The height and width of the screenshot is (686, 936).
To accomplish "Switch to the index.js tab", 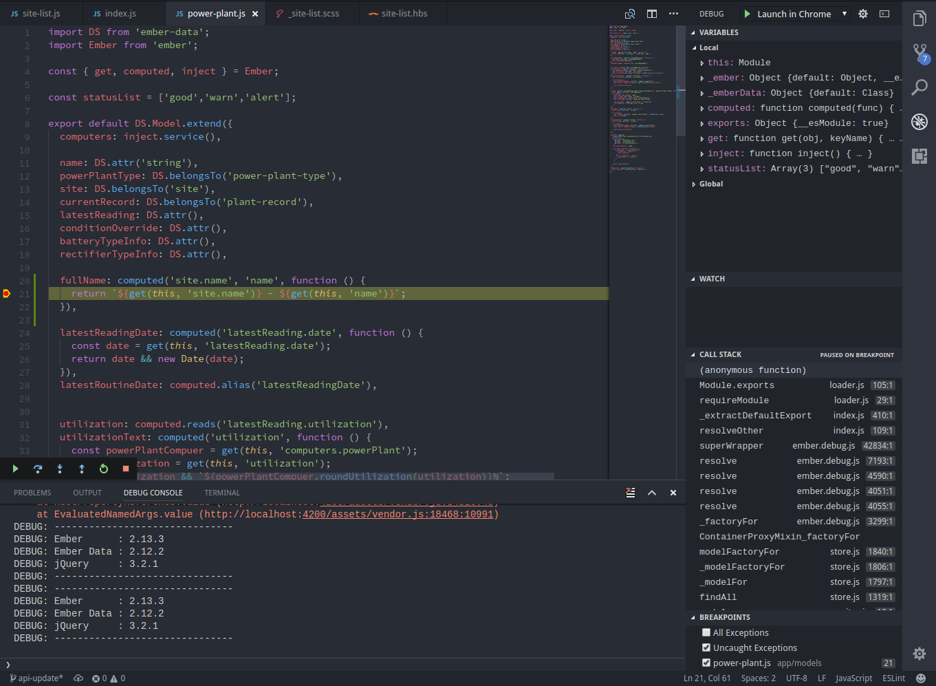I will 124,13.
